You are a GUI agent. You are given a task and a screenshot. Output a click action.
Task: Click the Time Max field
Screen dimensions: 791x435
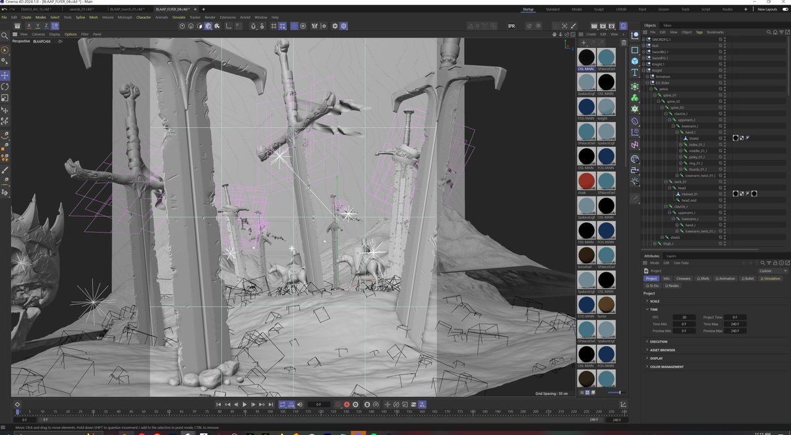[734, 324]
